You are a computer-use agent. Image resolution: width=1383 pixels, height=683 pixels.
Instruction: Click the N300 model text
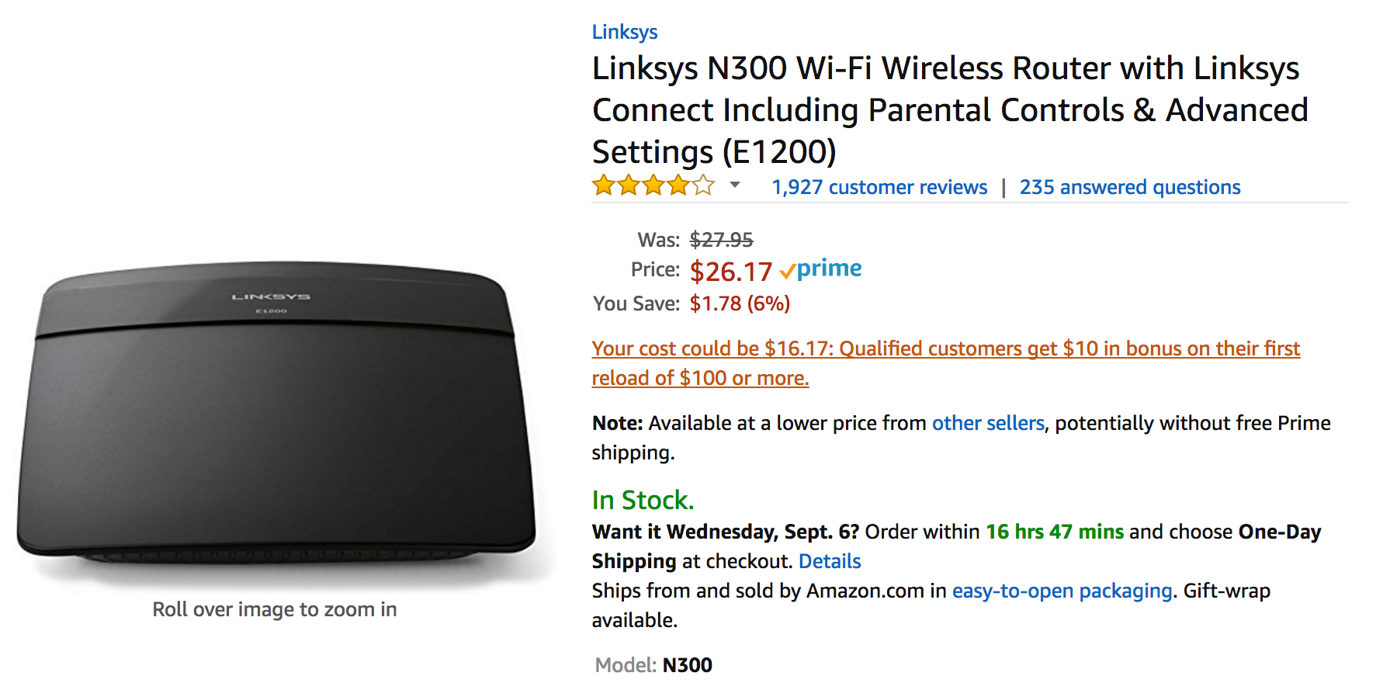[x=687, y=664]
